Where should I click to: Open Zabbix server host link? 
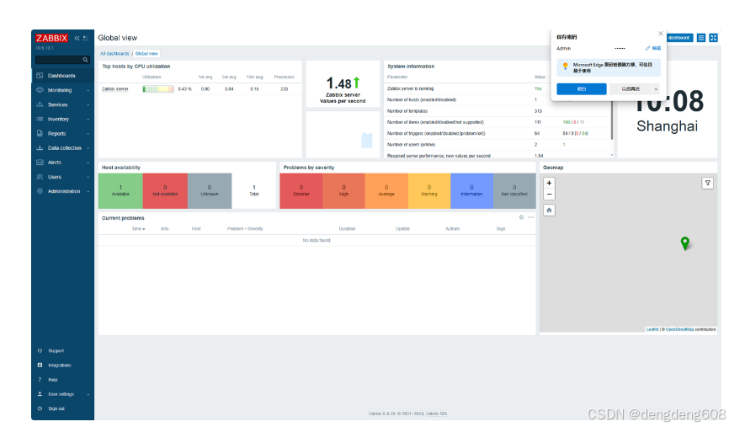(115, 88)
